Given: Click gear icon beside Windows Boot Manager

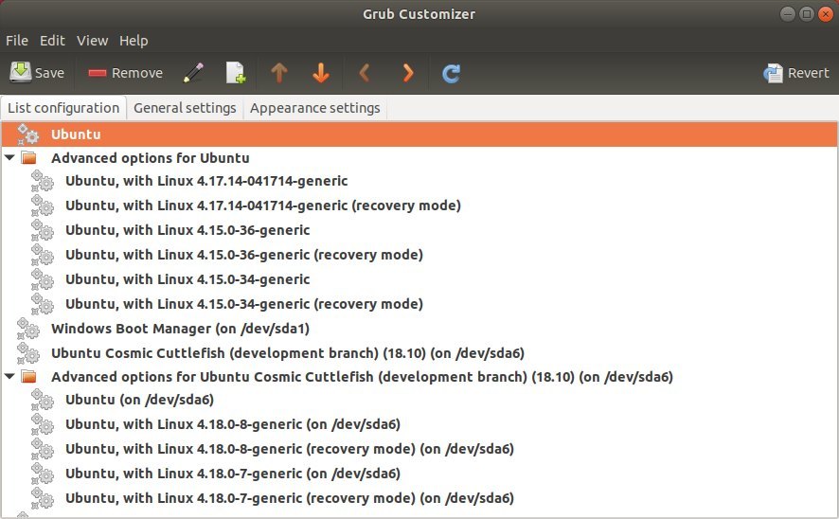Looking at the screenshot, I should [x=27, y=329].
